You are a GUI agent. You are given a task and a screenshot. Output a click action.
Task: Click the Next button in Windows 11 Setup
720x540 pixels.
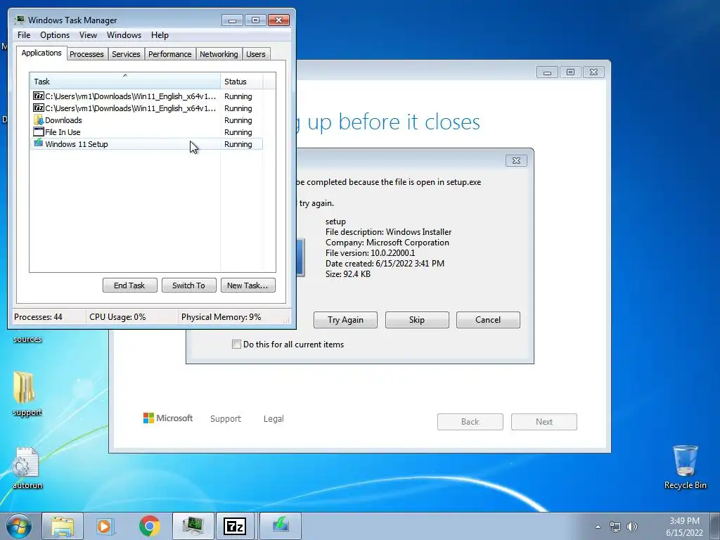[x=544, y=422]
